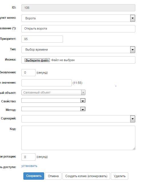This screenshot has width=157, height=182.
Task: Click the read-only ID field showing 106
Action: 78,8
